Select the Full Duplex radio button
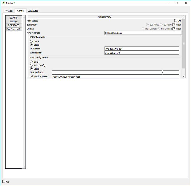This screenshot has width=191, height=186. pyautogui.click(x=159, y=29)
